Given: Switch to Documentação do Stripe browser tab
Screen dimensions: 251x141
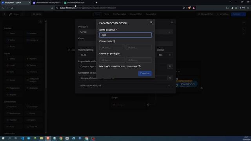Looking at the screenshot, I should click(78, 3).
